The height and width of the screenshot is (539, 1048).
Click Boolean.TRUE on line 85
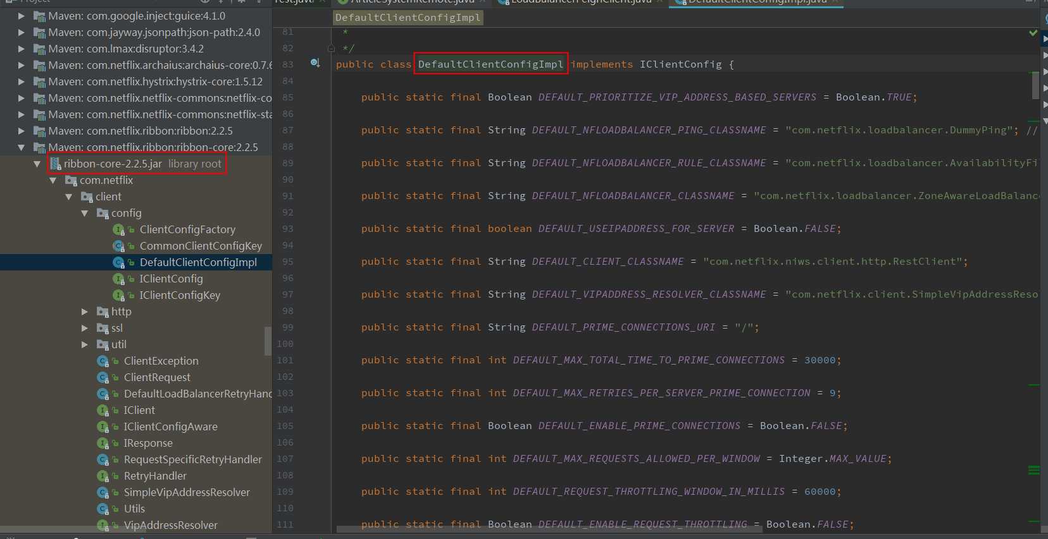[873, 97]
